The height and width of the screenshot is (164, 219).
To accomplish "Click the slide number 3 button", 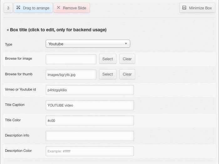I will coord(8,8).
